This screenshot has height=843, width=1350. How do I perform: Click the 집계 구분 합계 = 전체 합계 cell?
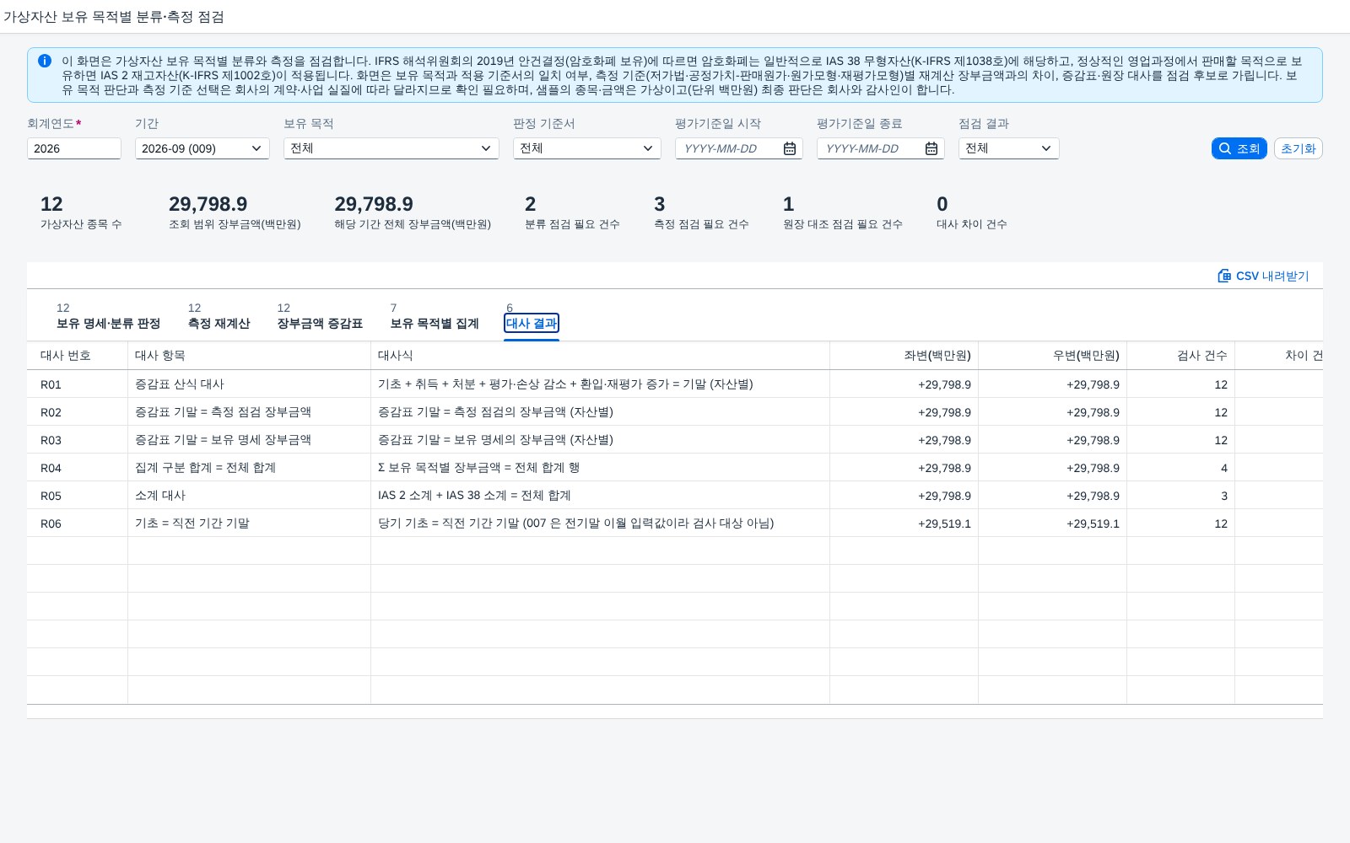point(250,468)
